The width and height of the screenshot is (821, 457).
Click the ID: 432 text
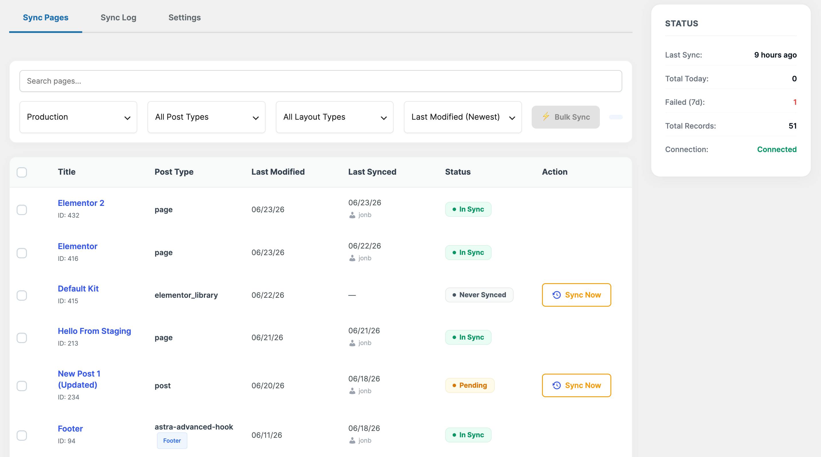68,215
